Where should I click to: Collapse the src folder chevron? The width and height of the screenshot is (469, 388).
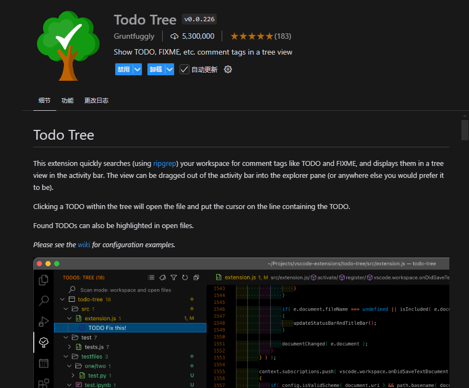coord(66,309)
